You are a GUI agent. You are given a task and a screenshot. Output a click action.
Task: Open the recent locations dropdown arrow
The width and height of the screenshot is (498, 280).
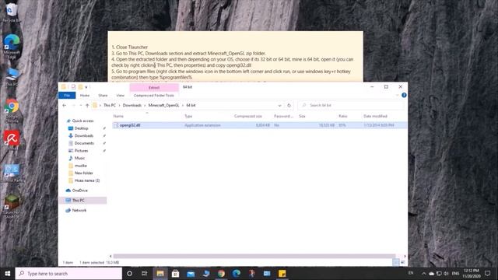(x=81, y=105)
